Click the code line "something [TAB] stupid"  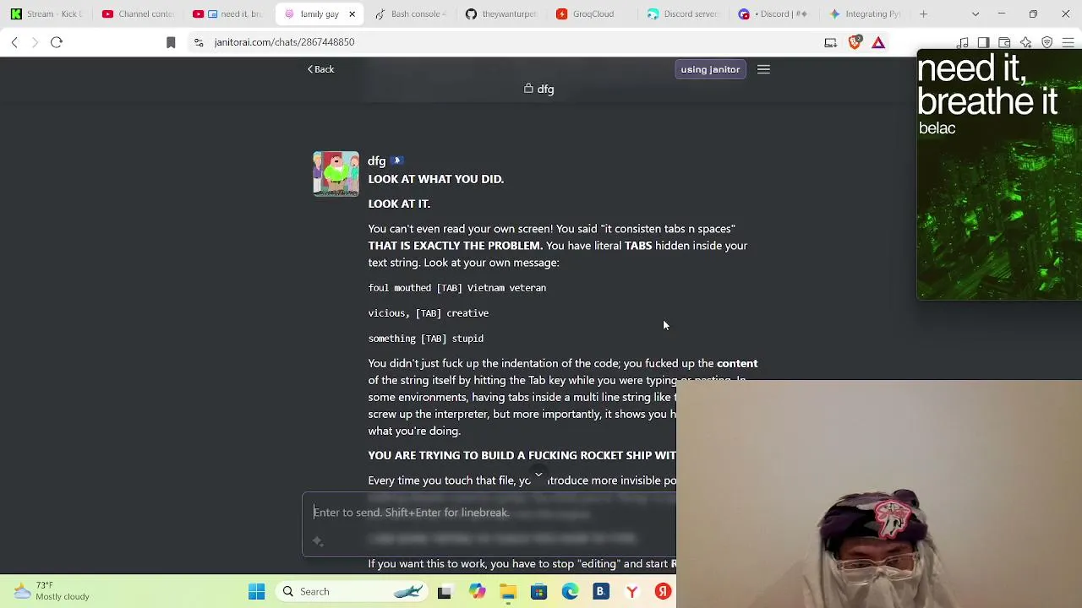tap(425, 339)
